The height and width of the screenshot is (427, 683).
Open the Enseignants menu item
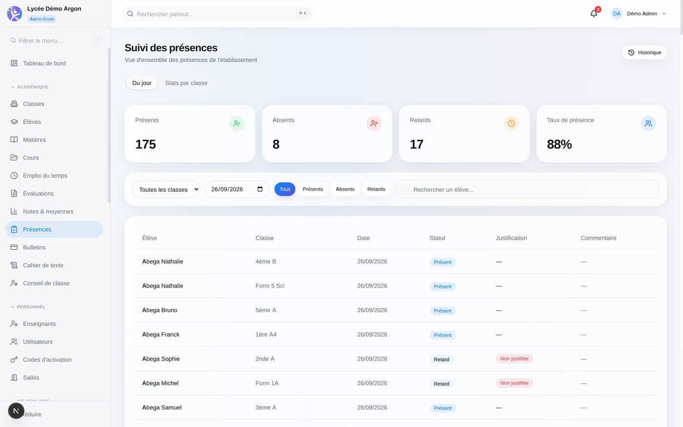point(54,324)
